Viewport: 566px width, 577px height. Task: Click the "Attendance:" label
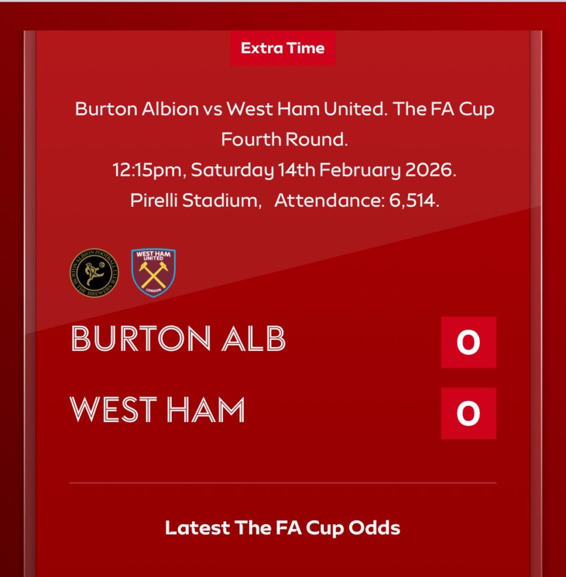[329, 201]
